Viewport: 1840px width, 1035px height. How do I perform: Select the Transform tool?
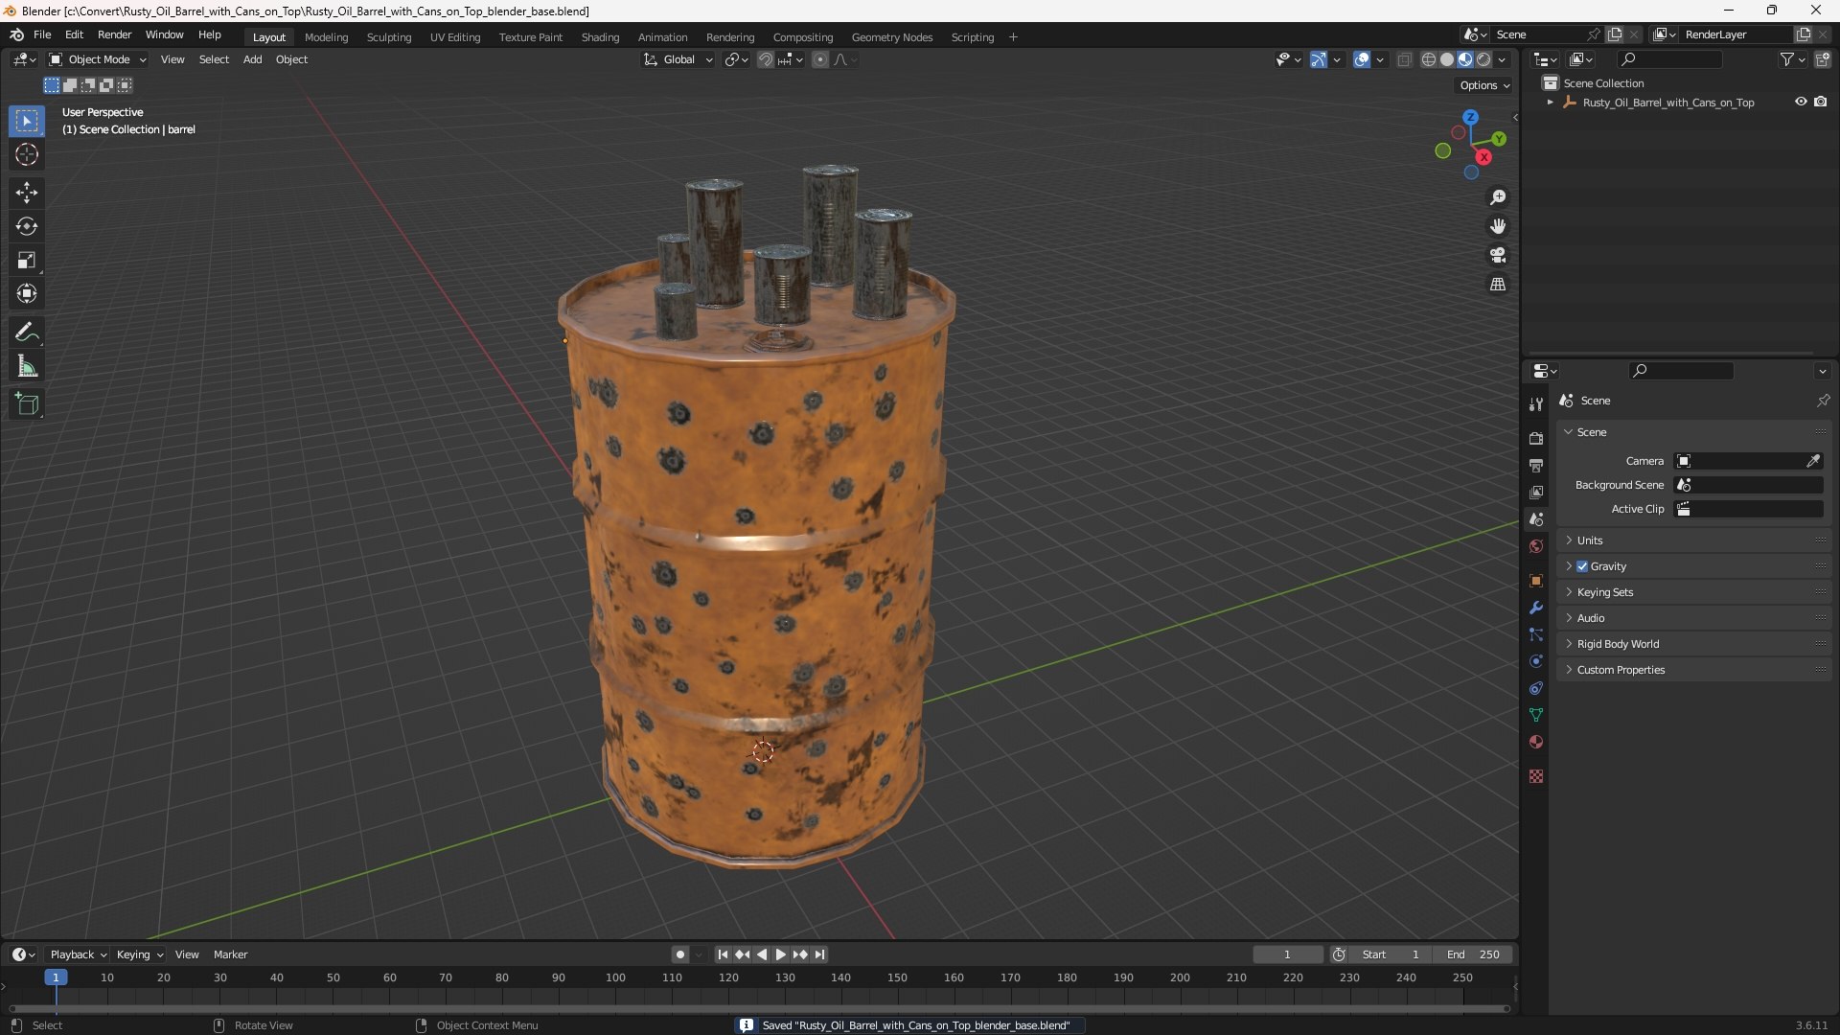27,293
